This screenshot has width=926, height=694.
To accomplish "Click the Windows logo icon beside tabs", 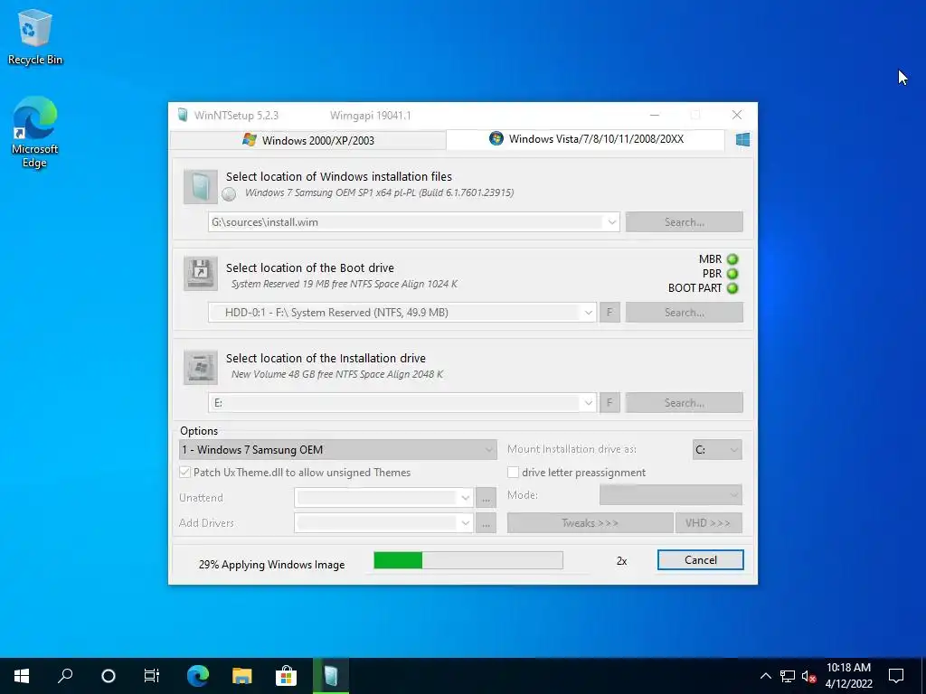I will tap(742, 139).
